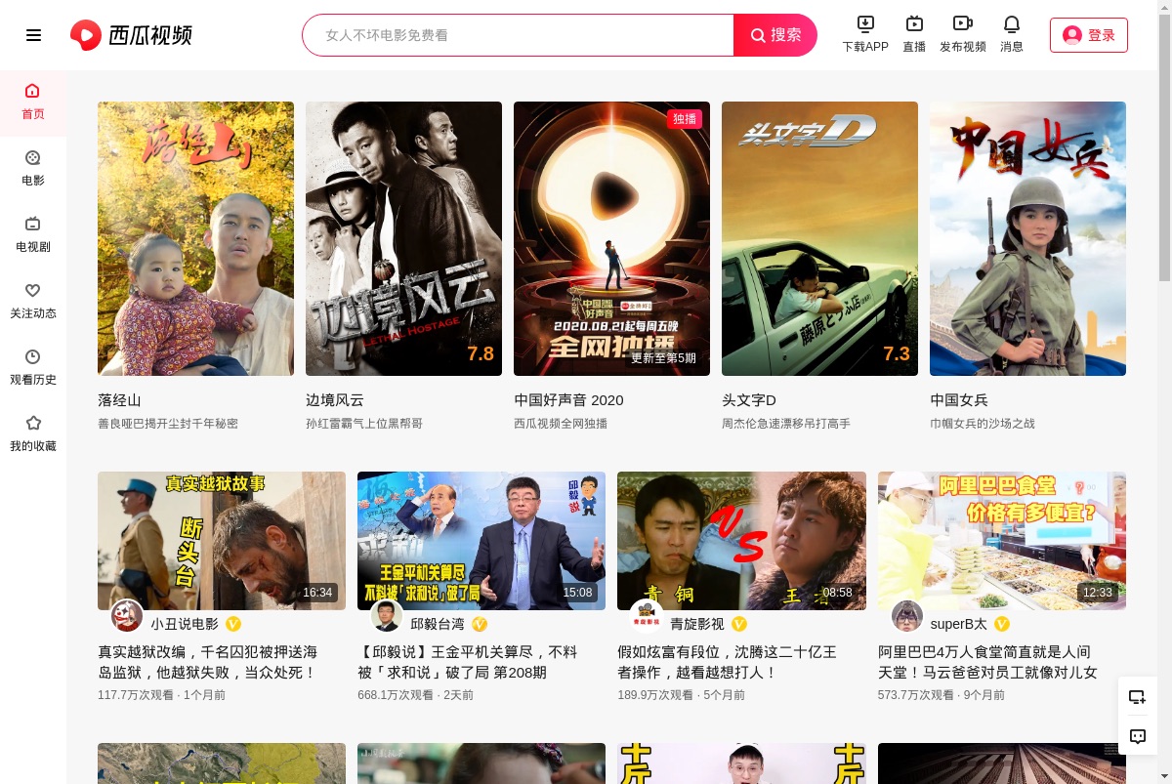Image resolution: width=1172 pixels, height=784 pixels.
Task: Open 电影 in the sidebar
Action: click(x=33, y=169)
